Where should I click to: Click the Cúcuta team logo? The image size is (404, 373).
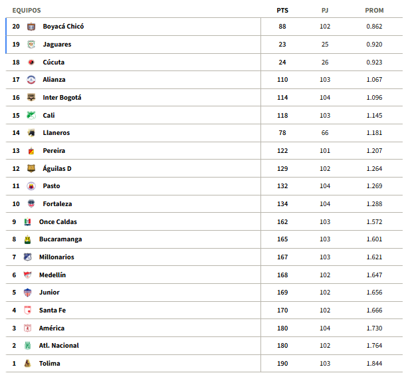coord(31,62)
